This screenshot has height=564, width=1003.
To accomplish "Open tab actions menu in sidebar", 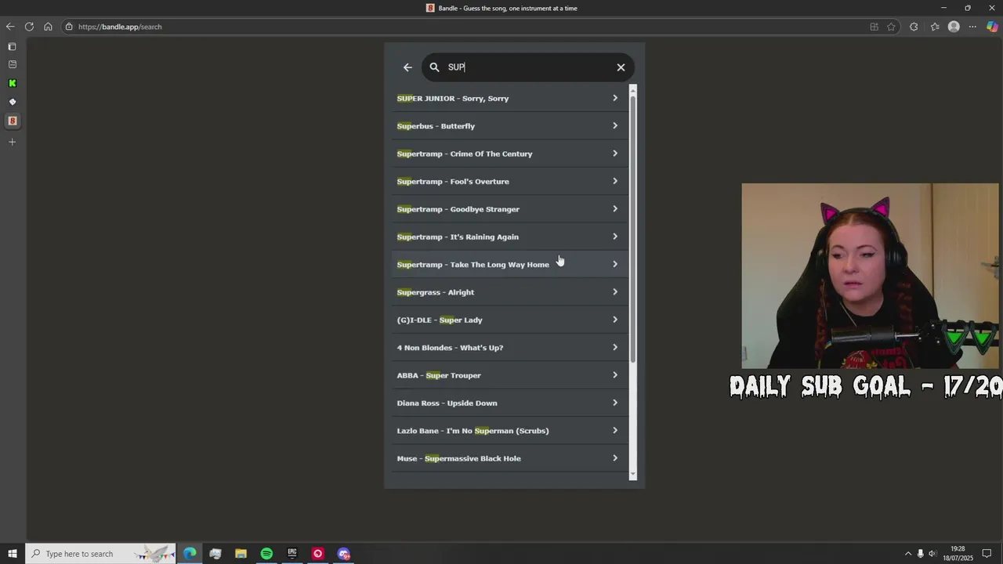I will (12, 47).
